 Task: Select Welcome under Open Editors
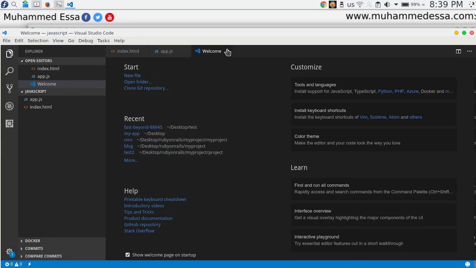tap(62, 84)
